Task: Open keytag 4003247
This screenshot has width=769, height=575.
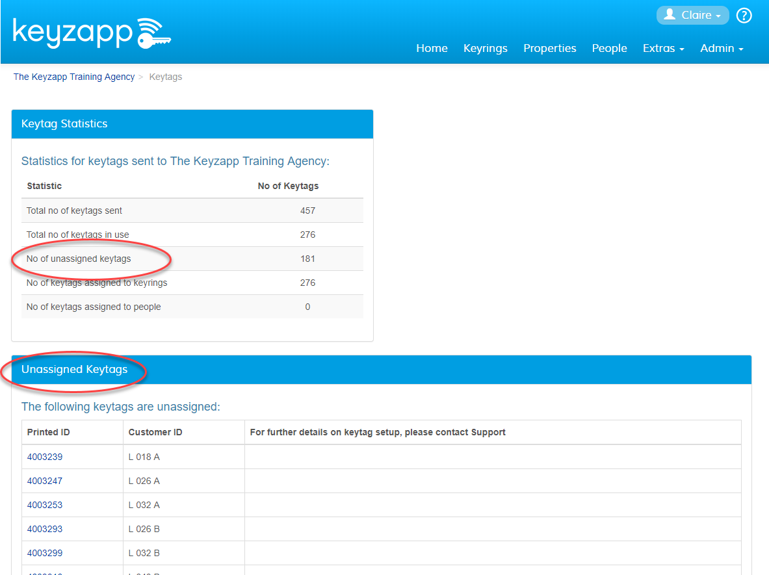Action: pos(45,481)
